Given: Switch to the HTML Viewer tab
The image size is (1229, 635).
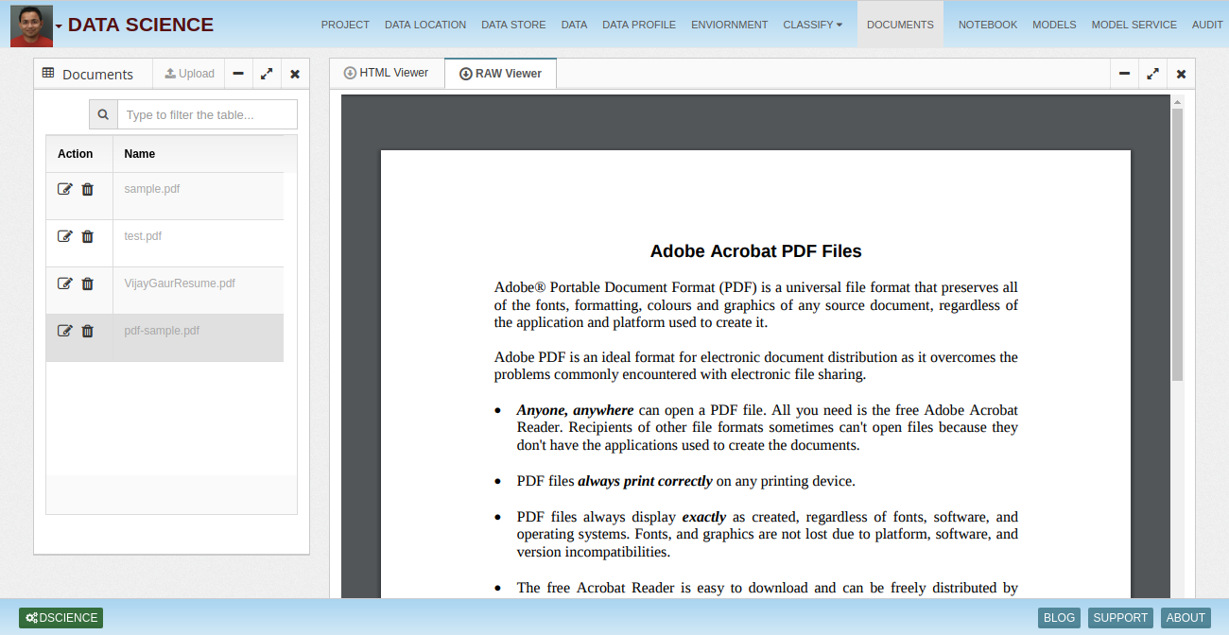Looking at the screenshot, I should 387,73.
